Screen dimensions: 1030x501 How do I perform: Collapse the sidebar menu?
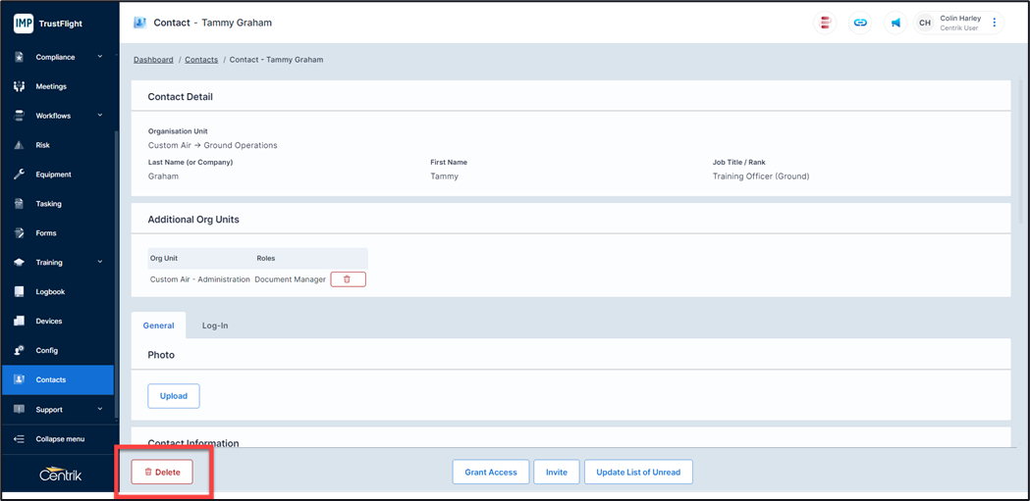click(59, 439)
